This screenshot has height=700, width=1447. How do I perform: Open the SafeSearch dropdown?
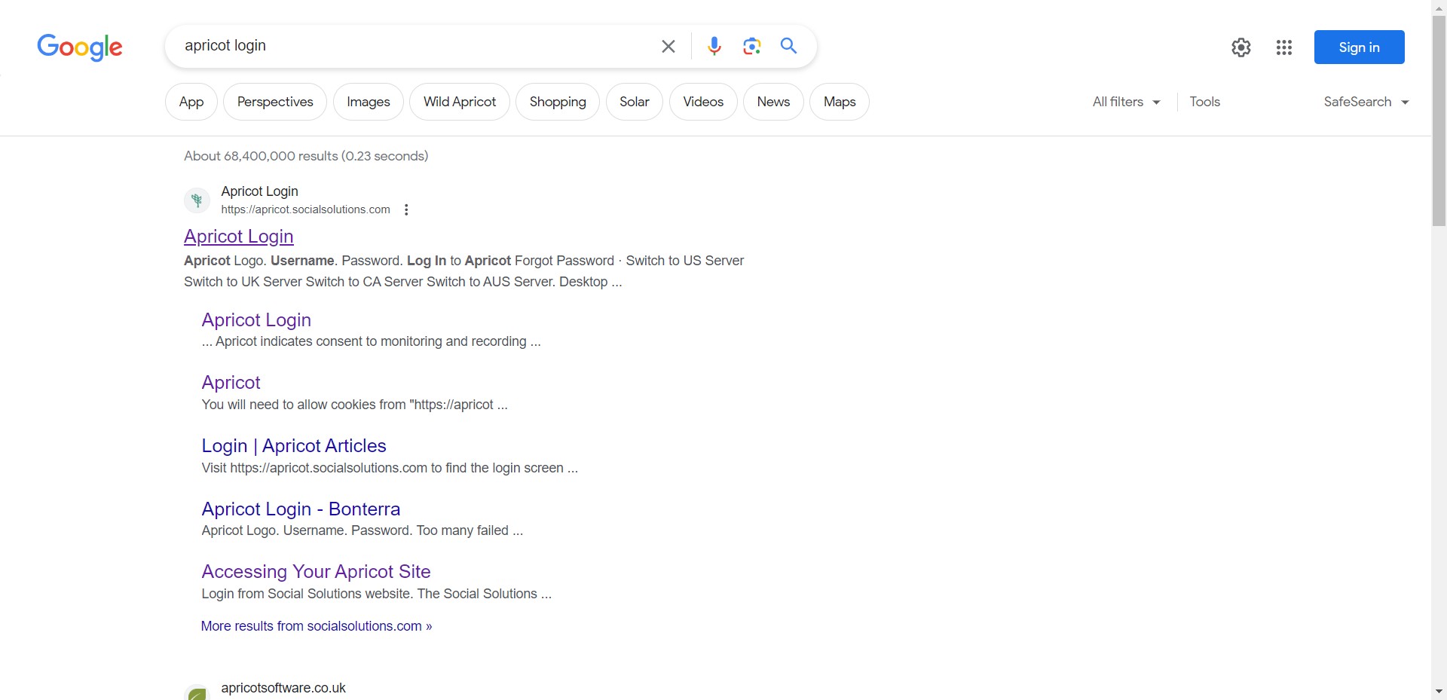1366,102
